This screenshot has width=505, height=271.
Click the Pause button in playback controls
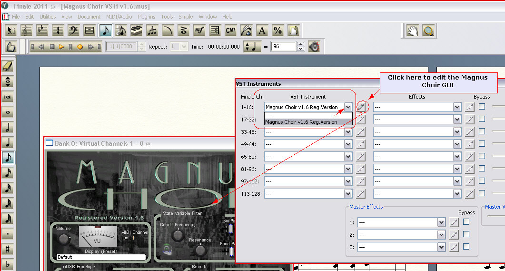[x=70, y=47]
